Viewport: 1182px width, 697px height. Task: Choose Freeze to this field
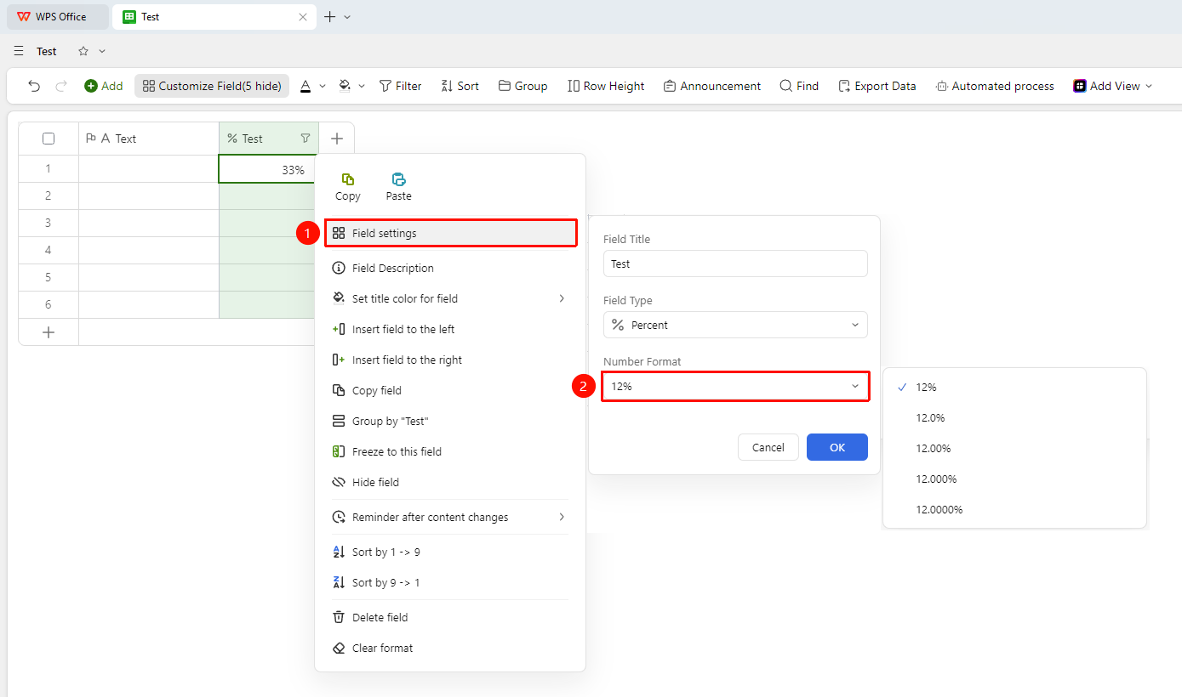[449, 451]
